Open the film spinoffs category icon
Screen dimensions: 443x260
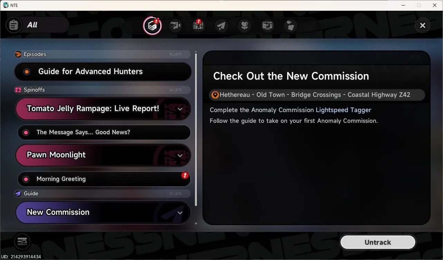(x=198, y=26)
